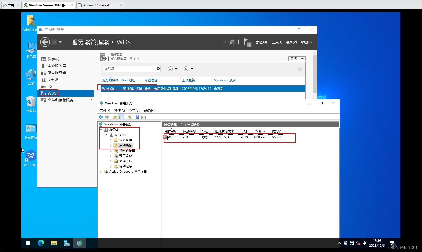Screen dimensions: 422x252
Task: Expand the filter criteria chevron
Action: pos(300,69)
